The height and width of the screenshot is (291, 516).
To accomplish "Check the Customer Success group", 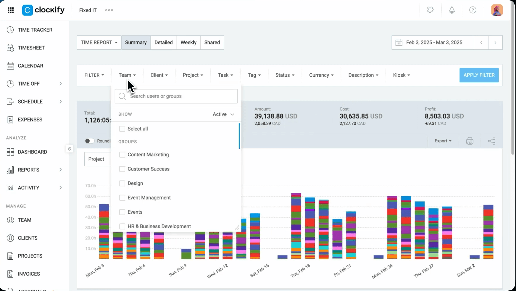I will click(x=122, y=169).
